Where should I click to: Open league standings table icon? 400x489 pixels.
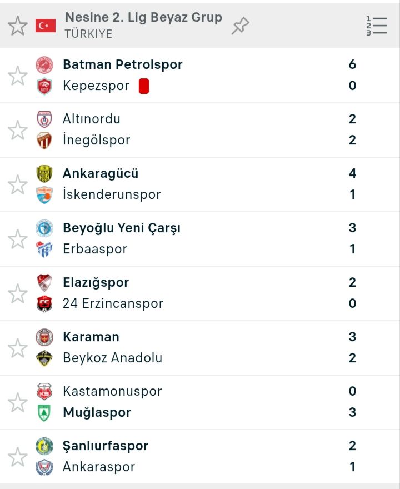coord(376,26)
